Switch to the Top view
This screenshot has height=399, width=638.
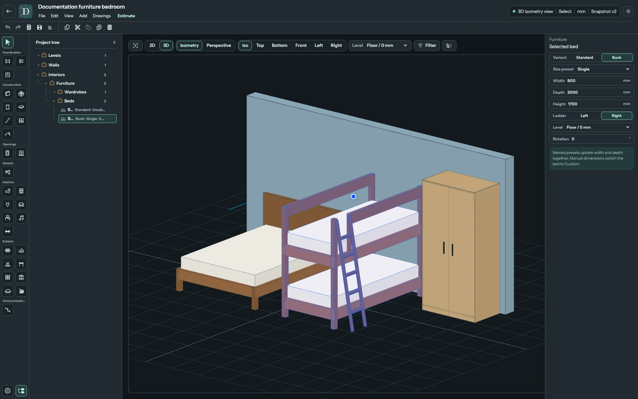pyautogui.click(x=260, y=46)
